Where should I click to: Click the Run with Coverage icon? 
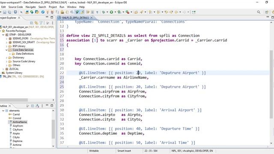click(x=119, y=12)
